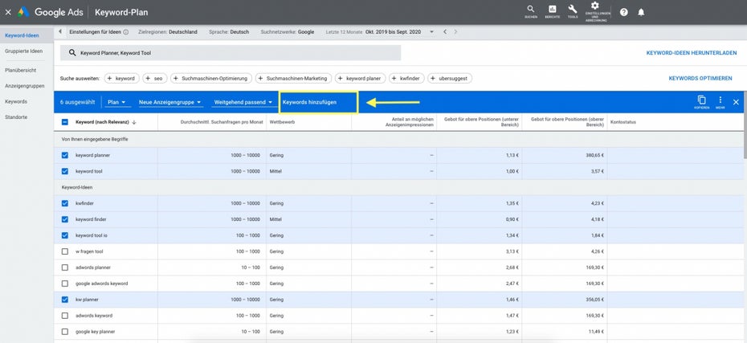Collapse the side navigation with the arrow
Image resolution: width=747 pixels, height=343 pixels.
click(60, 32)
